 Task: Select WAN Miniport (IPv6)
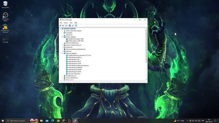point(75,61)
